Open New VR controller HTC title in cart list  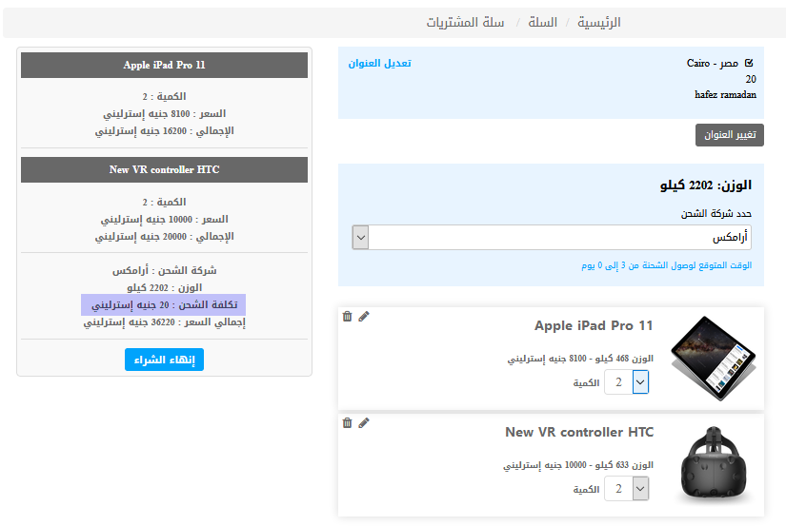coord(579,433)
